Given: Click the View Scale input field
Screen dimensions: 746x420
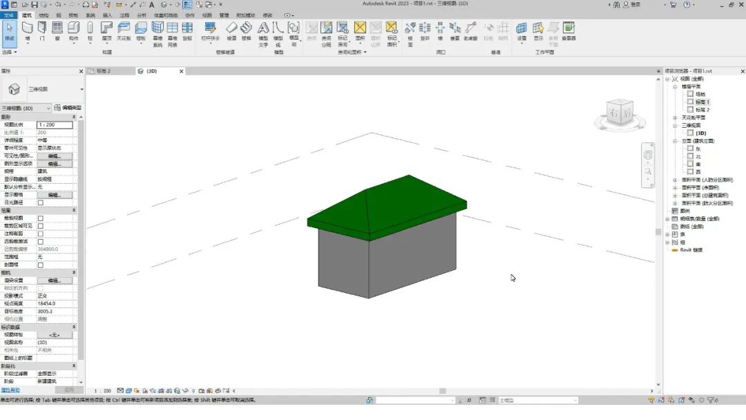Looking at the screenshot, I should (55, 125).
